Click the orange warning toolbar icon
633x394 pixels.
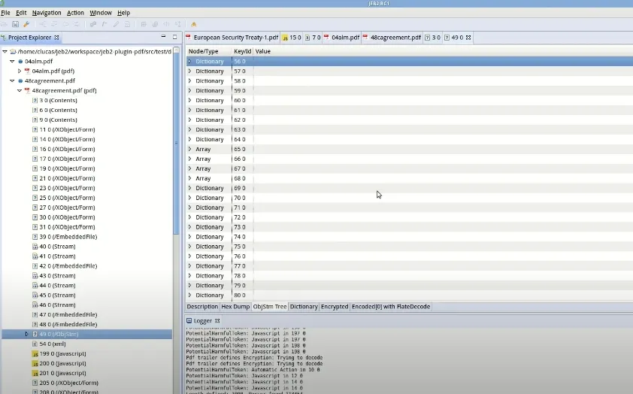point(194,24)
